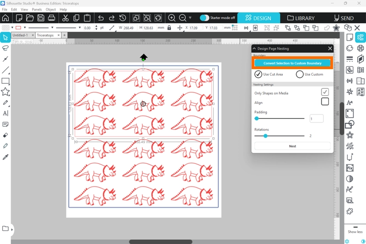The image size is (366, 244).
Task: Select the Text tool in left toolbar
Action: 5,113
